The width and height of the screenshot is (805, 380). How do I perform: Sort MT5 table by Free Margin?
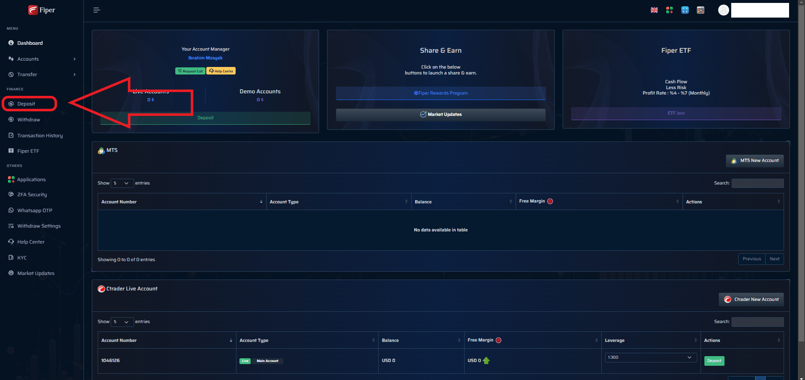pyautogui.click(x=599, y=202)
